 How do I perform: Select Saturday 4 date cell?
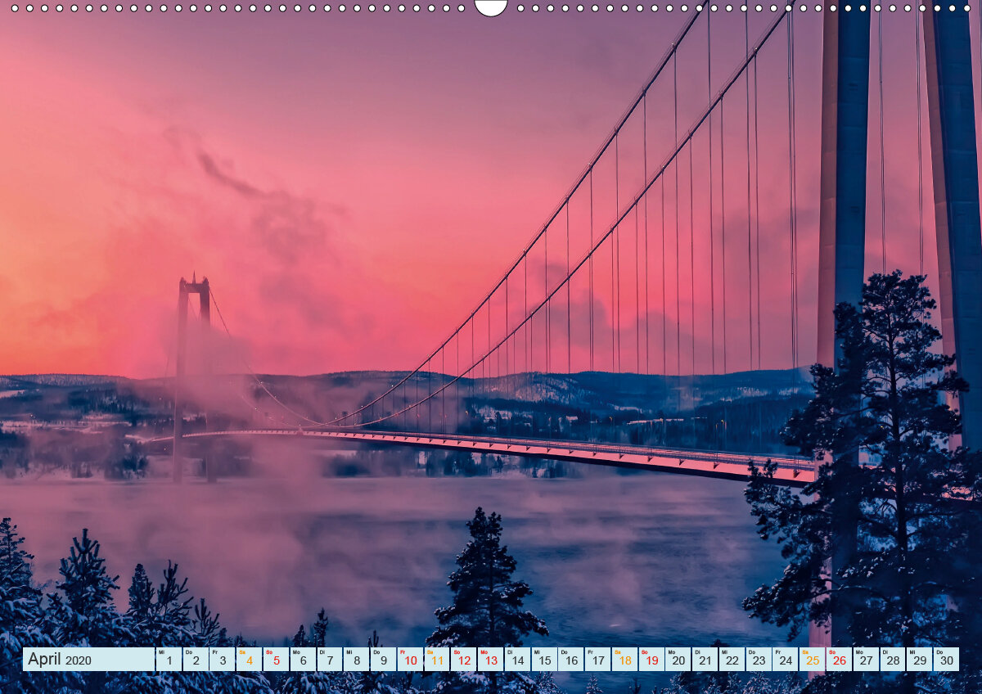(249, 660)
